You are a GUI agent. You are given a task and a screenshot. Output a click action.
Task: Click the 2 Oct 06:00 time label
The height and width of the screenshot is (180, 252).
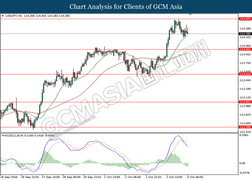pyautogui.click(x=133, y=177)
